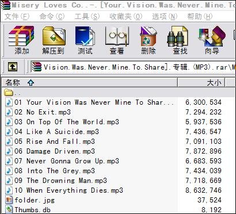Open the 工具(S) menu
Screen dimensions: 236x214
tap(87, 17)
